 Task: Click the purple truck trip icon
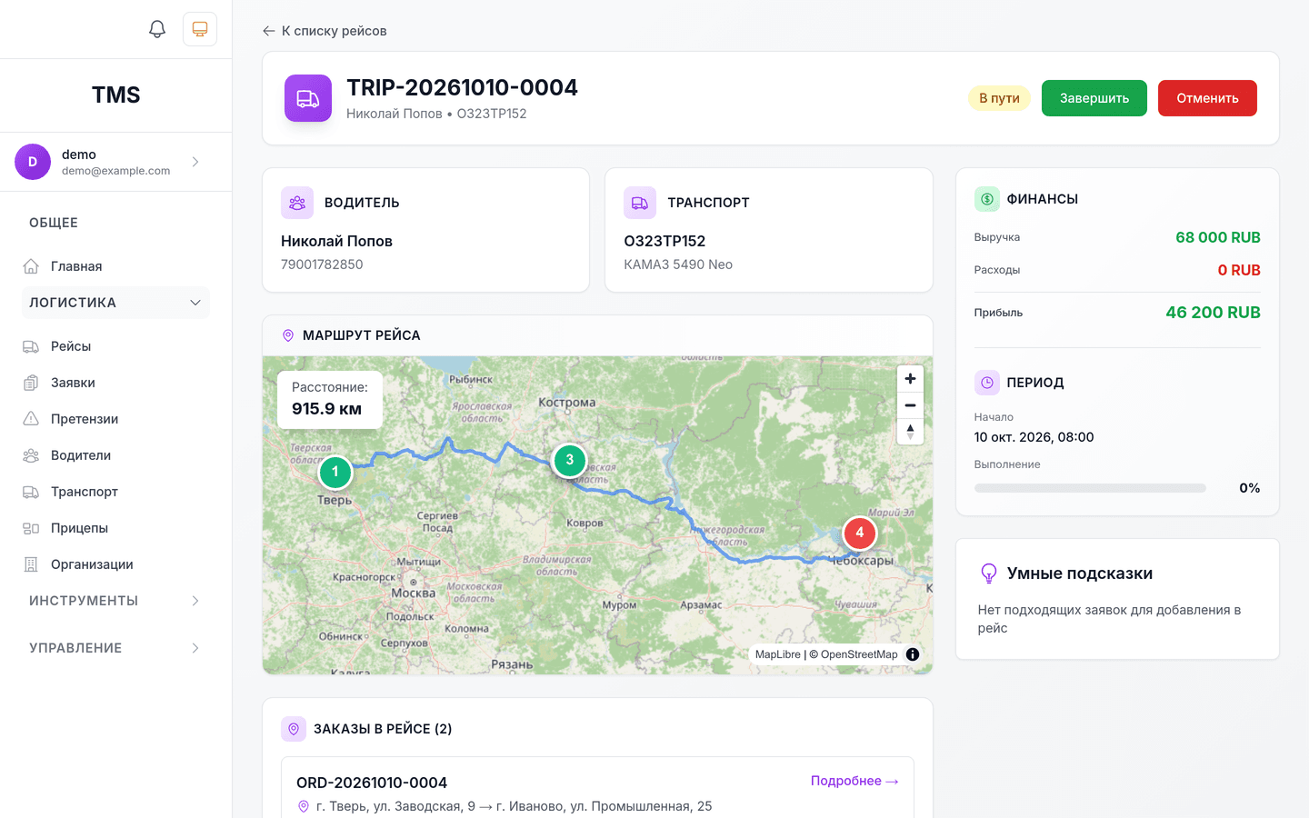[x=308, y=98]
